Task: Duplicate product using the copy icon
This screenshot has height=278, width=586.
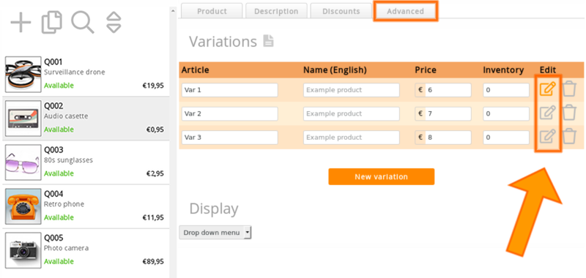Action: point(51,23)
